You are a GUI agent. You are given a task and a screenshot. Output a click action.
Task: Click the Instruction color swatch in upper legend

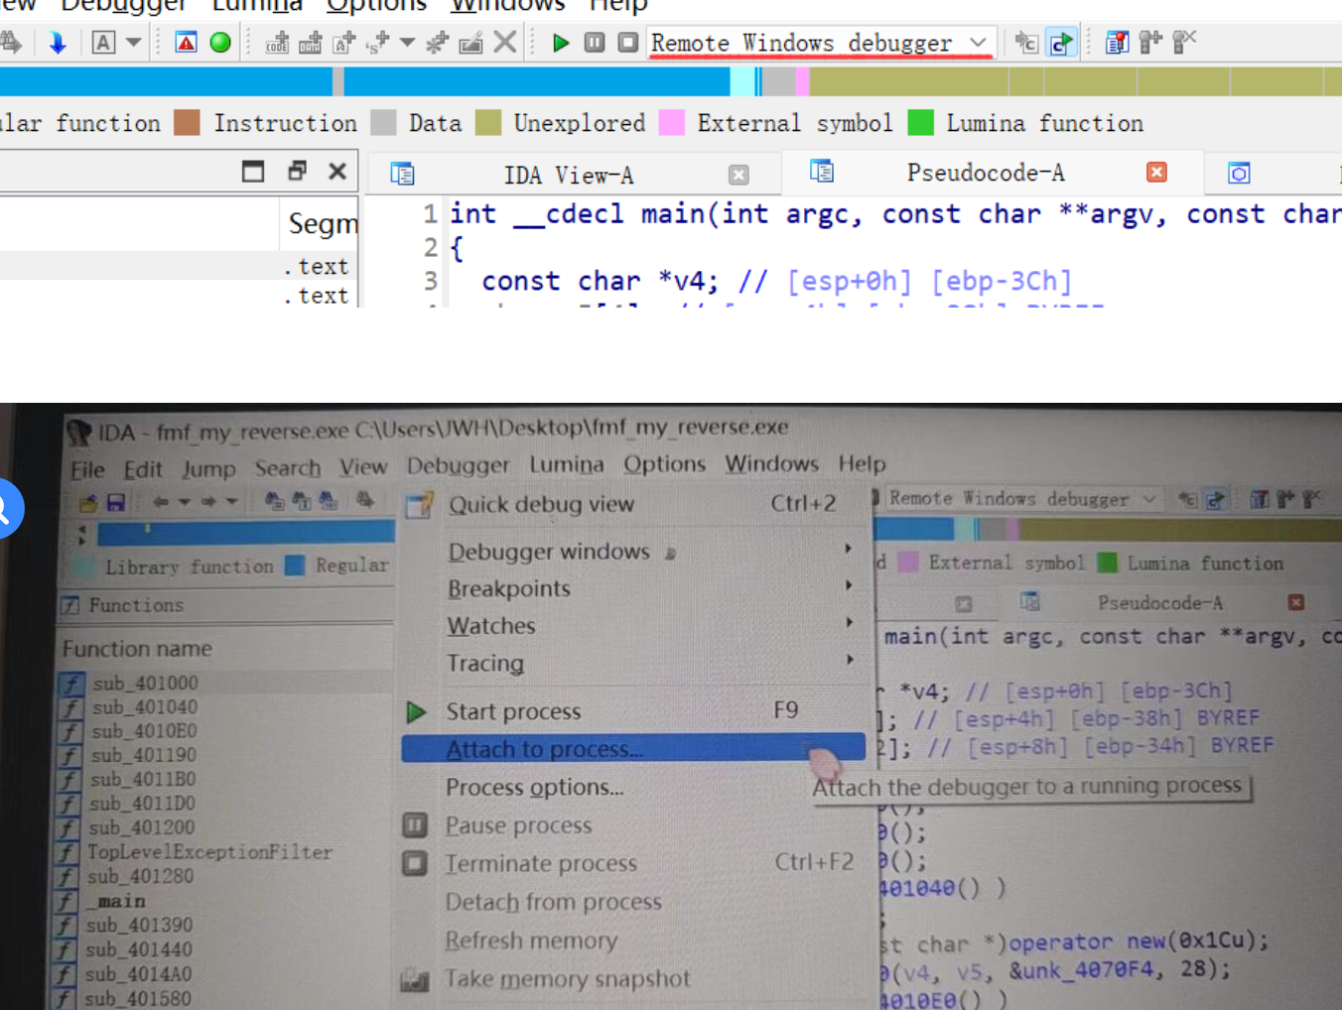[x=187, y=123]
